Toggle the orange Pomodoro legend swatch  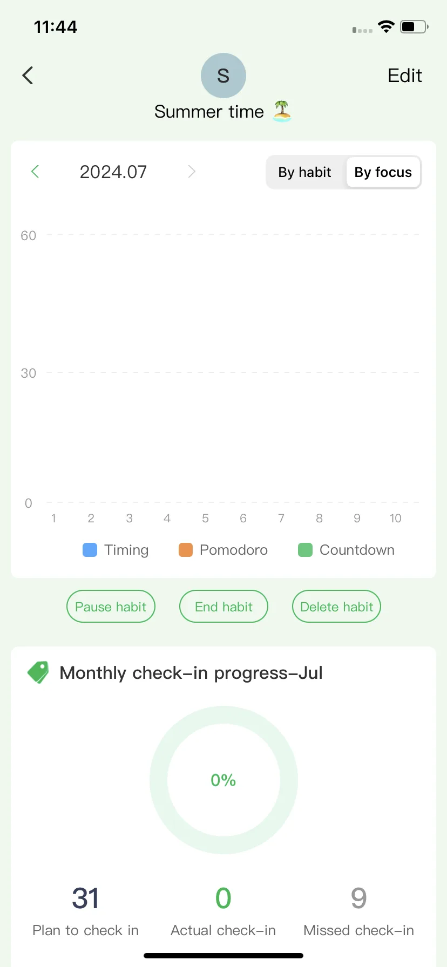point(186,550)
